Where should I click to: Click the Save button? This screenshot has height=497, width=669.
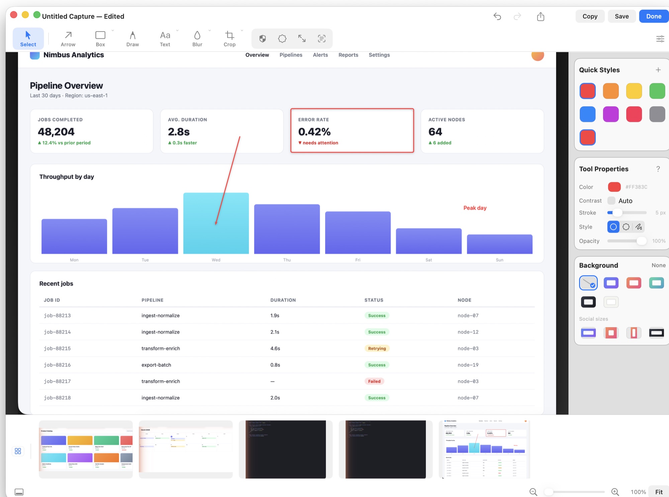point(622,16)
